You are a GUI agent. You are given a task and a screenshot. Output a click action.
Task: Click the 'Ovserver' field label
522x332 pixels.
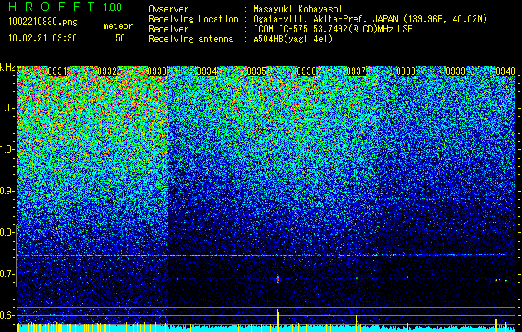point(168,9)
